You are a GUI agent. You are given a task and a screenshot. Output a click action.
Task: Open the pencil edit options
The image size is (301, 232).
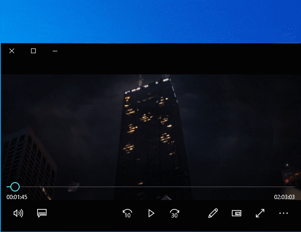click(213, 213)
